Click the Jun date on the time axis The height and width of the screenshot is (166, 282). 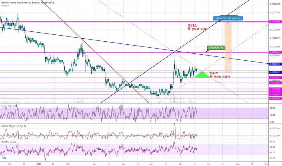180,164
